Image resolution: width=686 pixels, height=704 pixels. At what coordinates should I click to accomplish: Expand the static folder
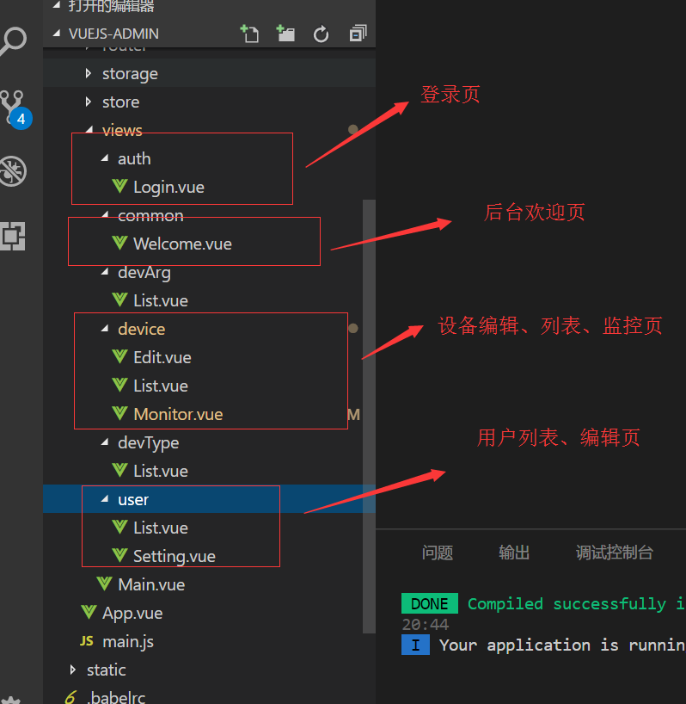tap(106, 670)
